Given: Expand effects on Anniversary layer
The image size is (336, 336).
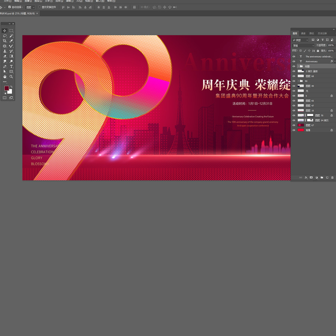Looking at the screenshot, I should point(335,61).
